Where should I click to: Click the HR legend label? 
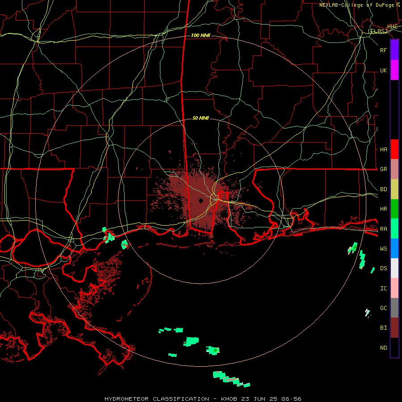click(x=383, y=209)
